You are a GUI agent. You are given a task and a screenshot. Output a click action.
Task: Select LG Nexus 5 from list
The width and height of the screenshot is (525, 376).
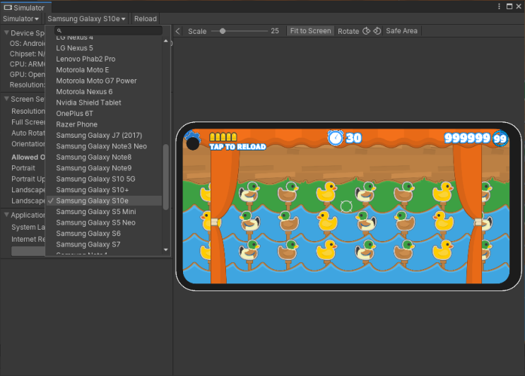104,48
